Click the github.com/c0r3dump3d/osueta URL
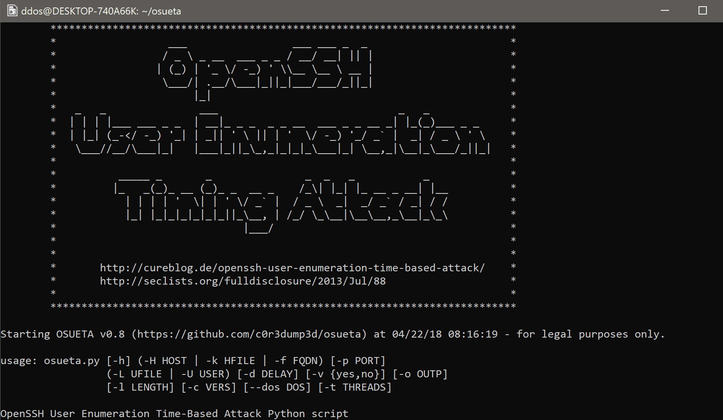Image resolution: width=723 pixels, height=420 pixels. click(x=249, y=334)
